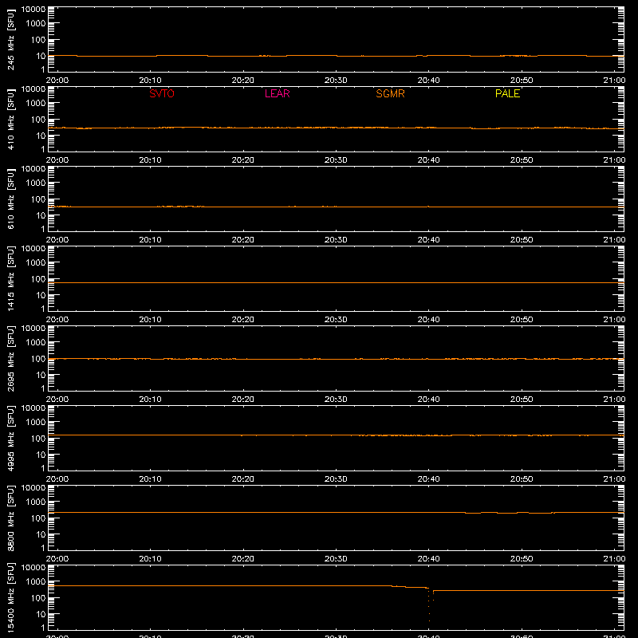Click the red SVTO station label

coord(162,93)
